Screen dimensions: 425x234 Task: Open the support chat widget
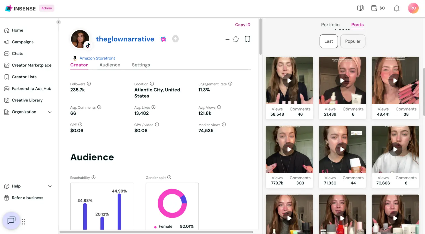pos(11,220)
